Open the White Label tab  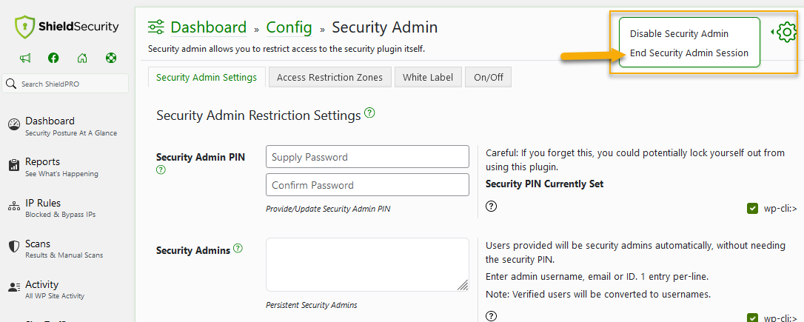[428, 77]
